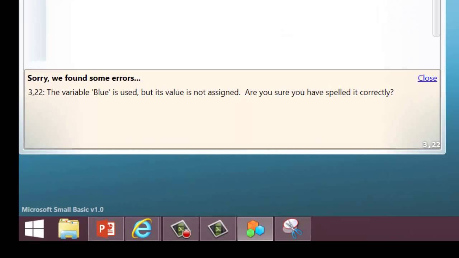Activate the Small Basic colored-blocks taskbar icon
The image size is (459, 258).
pos(255,229)
